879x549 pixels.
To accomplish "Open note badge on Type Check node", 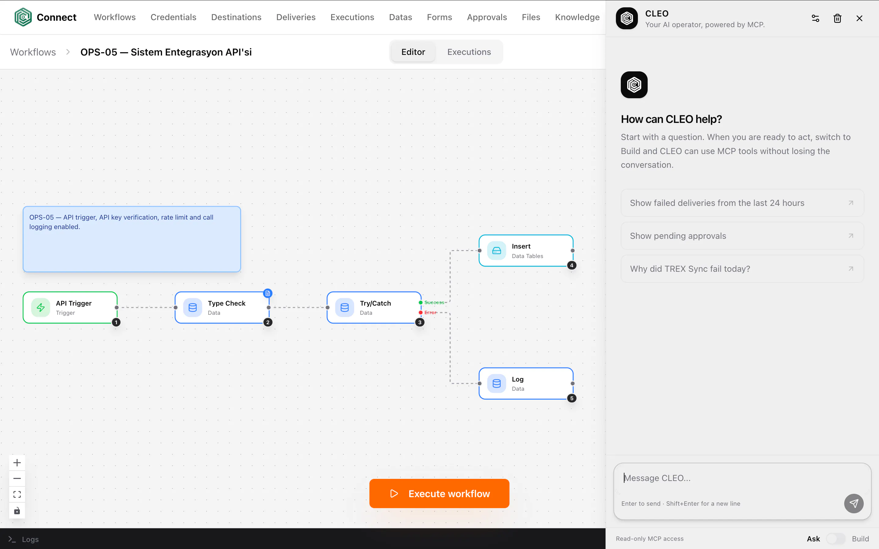I will coord(268,293).
